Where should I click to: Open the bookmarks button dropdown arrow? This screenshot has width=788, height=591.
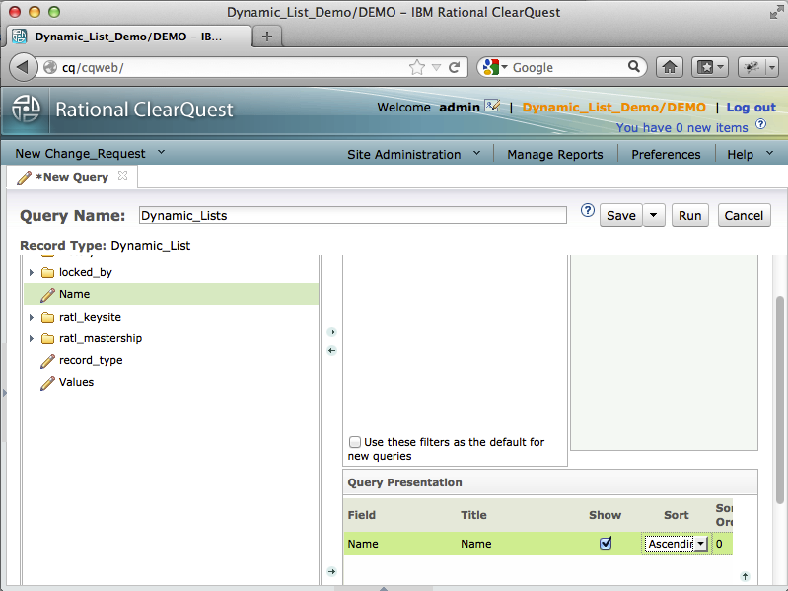coord(721,67)
